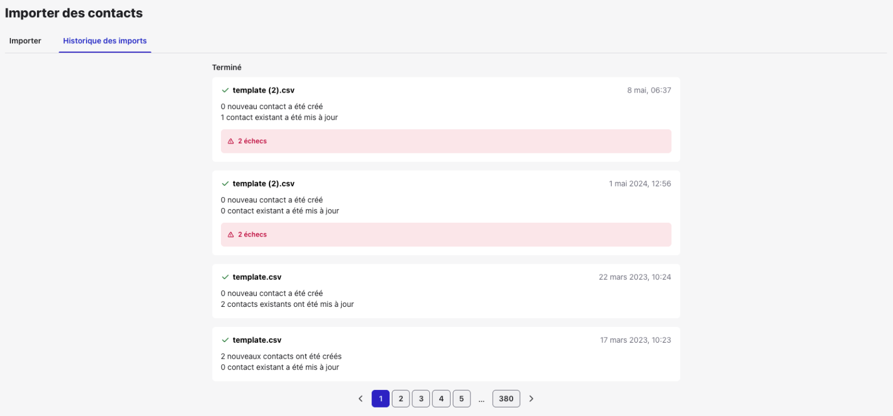Go to page 4
The width and height of the screenshot is (893, 416).
tap(441, 399)
